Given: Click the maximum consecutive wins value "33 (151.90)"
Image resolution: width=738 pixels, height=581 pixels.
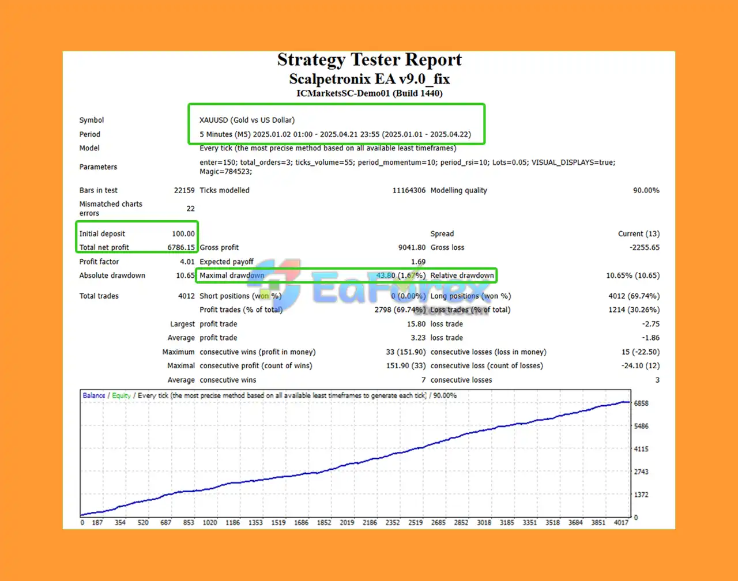Looking at the screenshot, I should 406,352.
